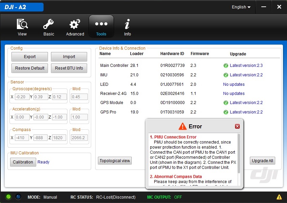Click Receiver-2.4G row name
Screen dimensions: 287x203
click(113, 94)
